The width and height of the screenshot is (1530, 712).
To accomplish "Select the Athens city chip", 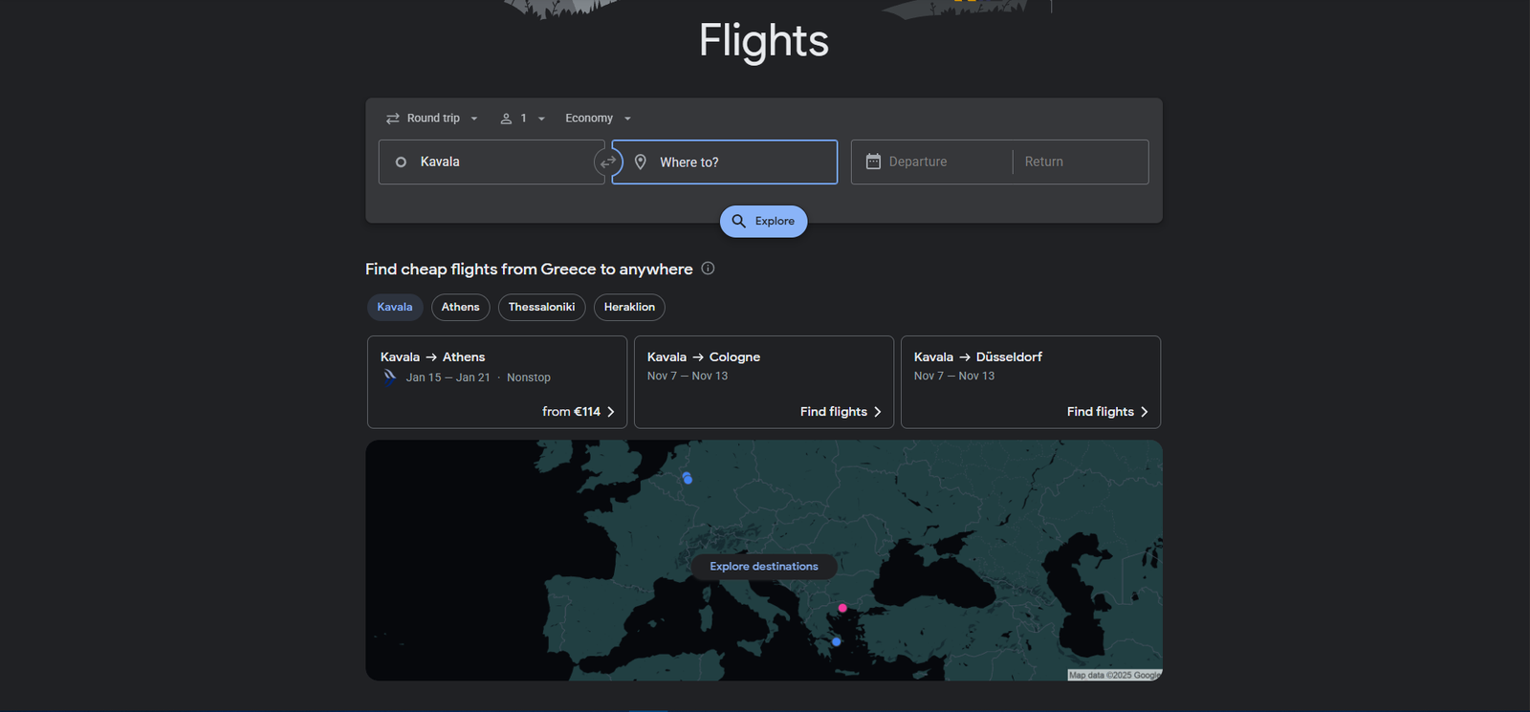I will pos(461,307).
